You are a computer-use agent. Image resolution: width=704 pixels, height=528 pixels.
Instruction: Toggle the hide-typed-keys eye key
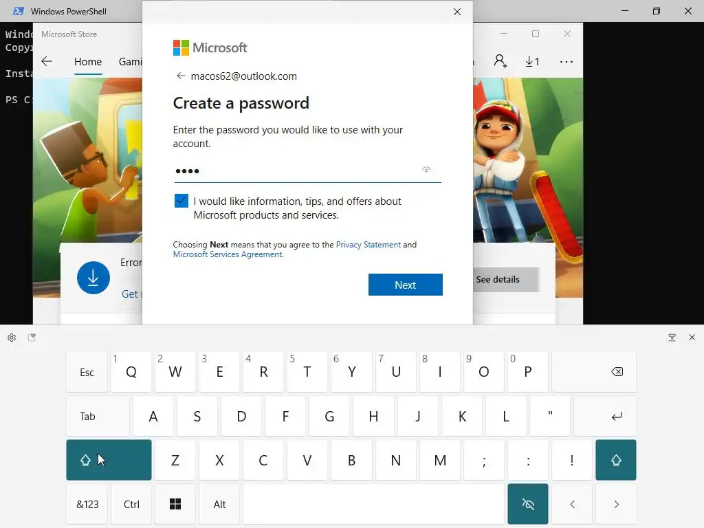click(528, 504)
